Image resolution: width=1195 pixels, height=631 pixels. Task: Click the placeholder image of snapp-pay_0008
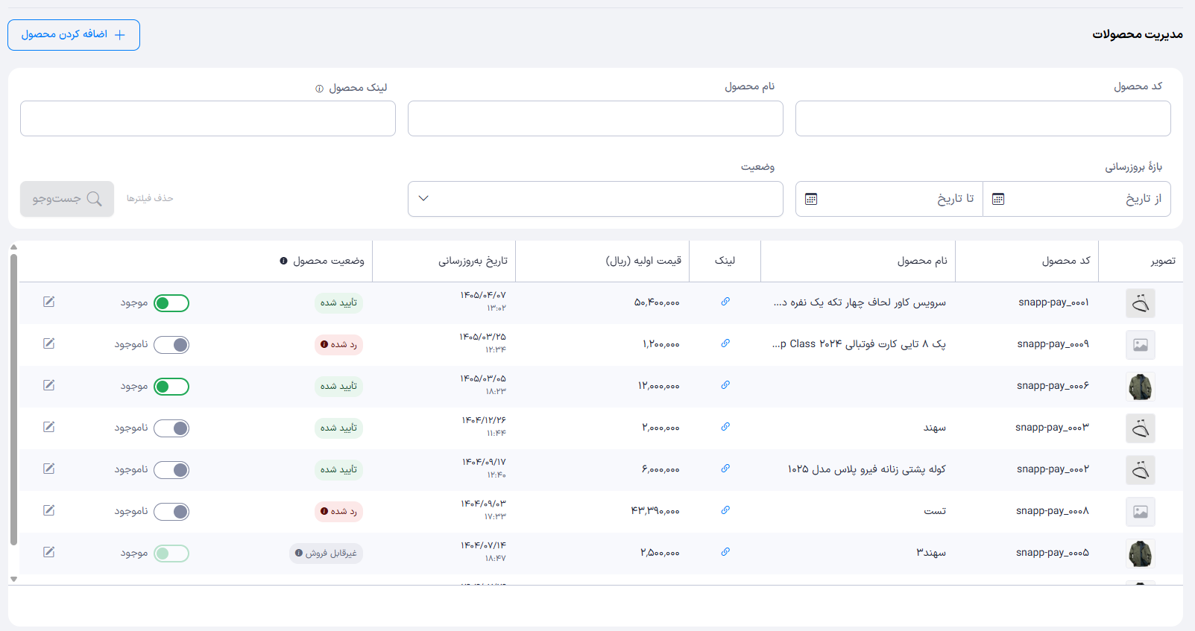pos(1141,512)
